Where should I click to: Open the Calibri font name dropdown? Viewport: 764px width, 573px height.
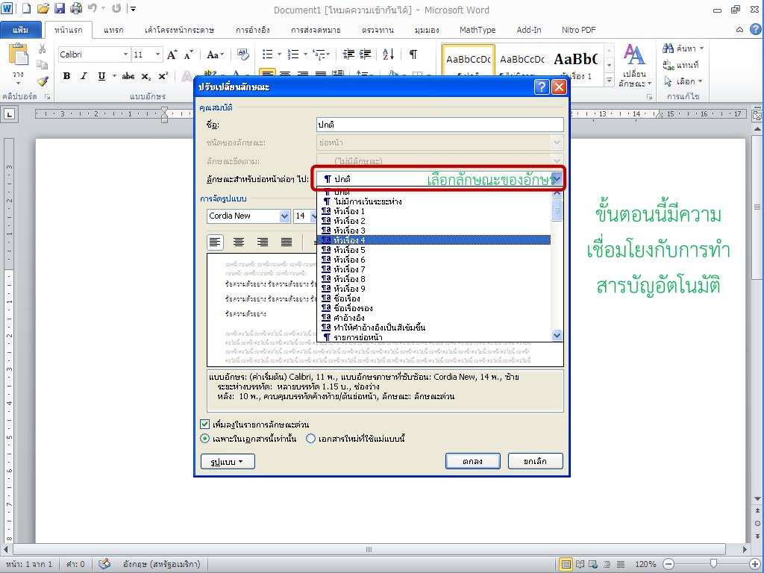pos(125,54)
